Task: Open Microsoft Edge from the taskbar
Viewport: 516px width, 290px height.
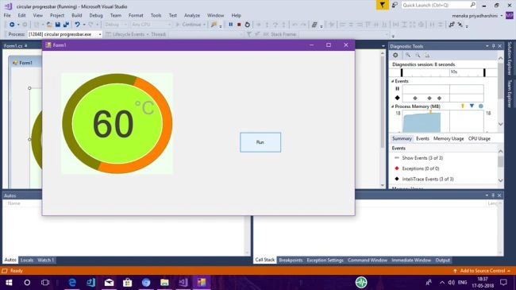Action: [72, 282]
